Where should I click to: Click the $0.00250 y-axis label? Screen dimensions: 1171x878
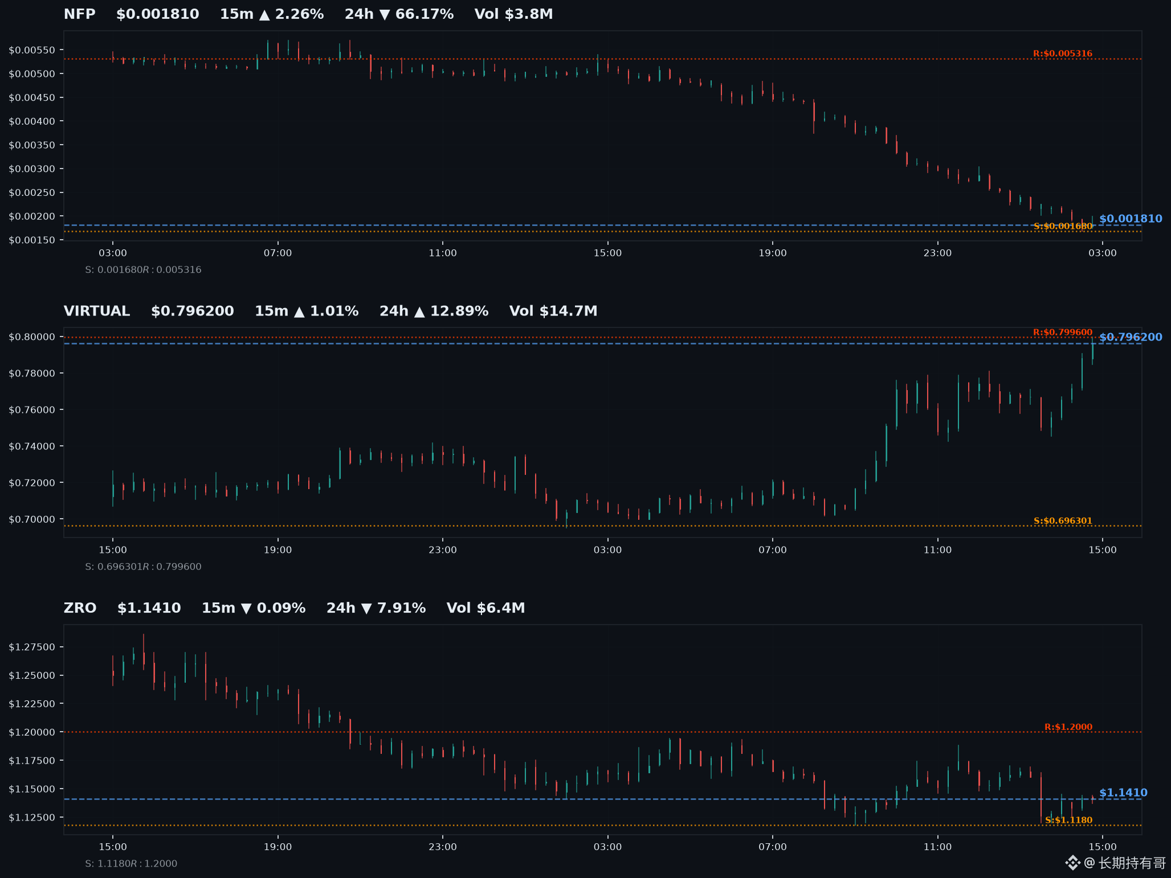pyautogui.click(x=32, y=192)
